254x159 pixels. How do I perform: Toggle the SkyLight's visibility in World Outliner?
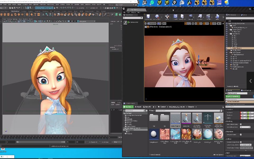pos(226,68)
